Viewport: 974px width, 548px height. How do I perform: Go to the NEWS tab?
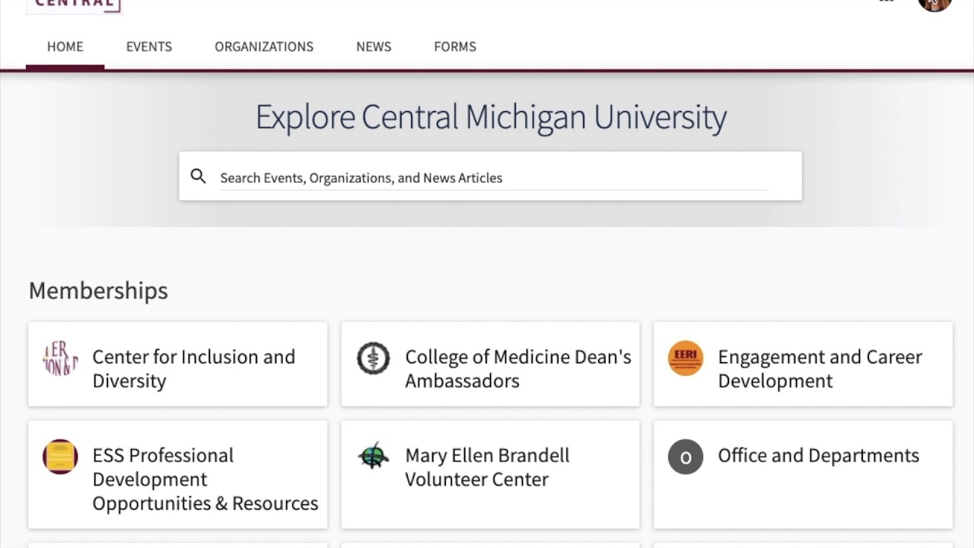click(x=374, y=46)
